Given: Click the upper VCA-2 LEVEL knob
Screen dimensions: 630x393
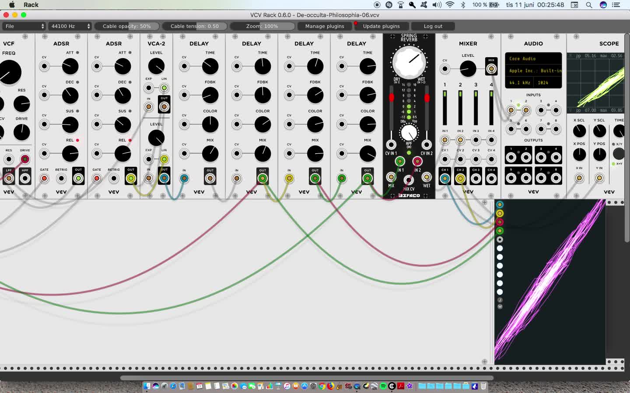Looking at the screenshot, I should pyautogui.click(x=156, y=66).
